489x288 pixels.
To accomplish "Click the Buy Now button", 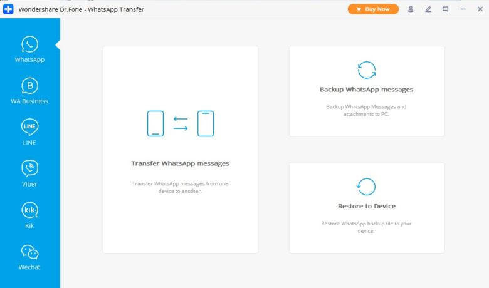I will pyautogui.click(x=373, y=9).
